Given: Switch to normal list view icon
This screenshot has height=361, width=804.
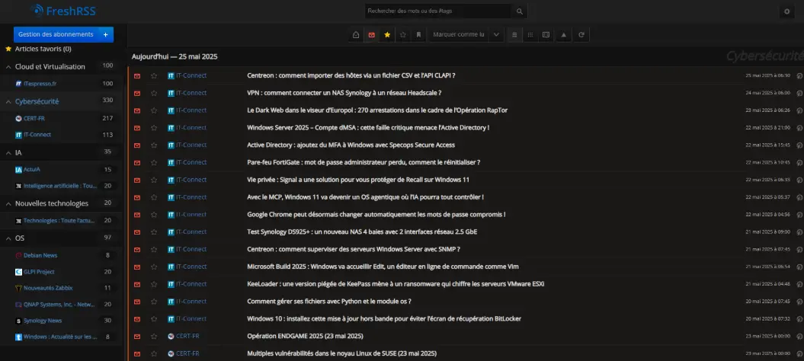Looking at the screenshot, I should point(515,35).
